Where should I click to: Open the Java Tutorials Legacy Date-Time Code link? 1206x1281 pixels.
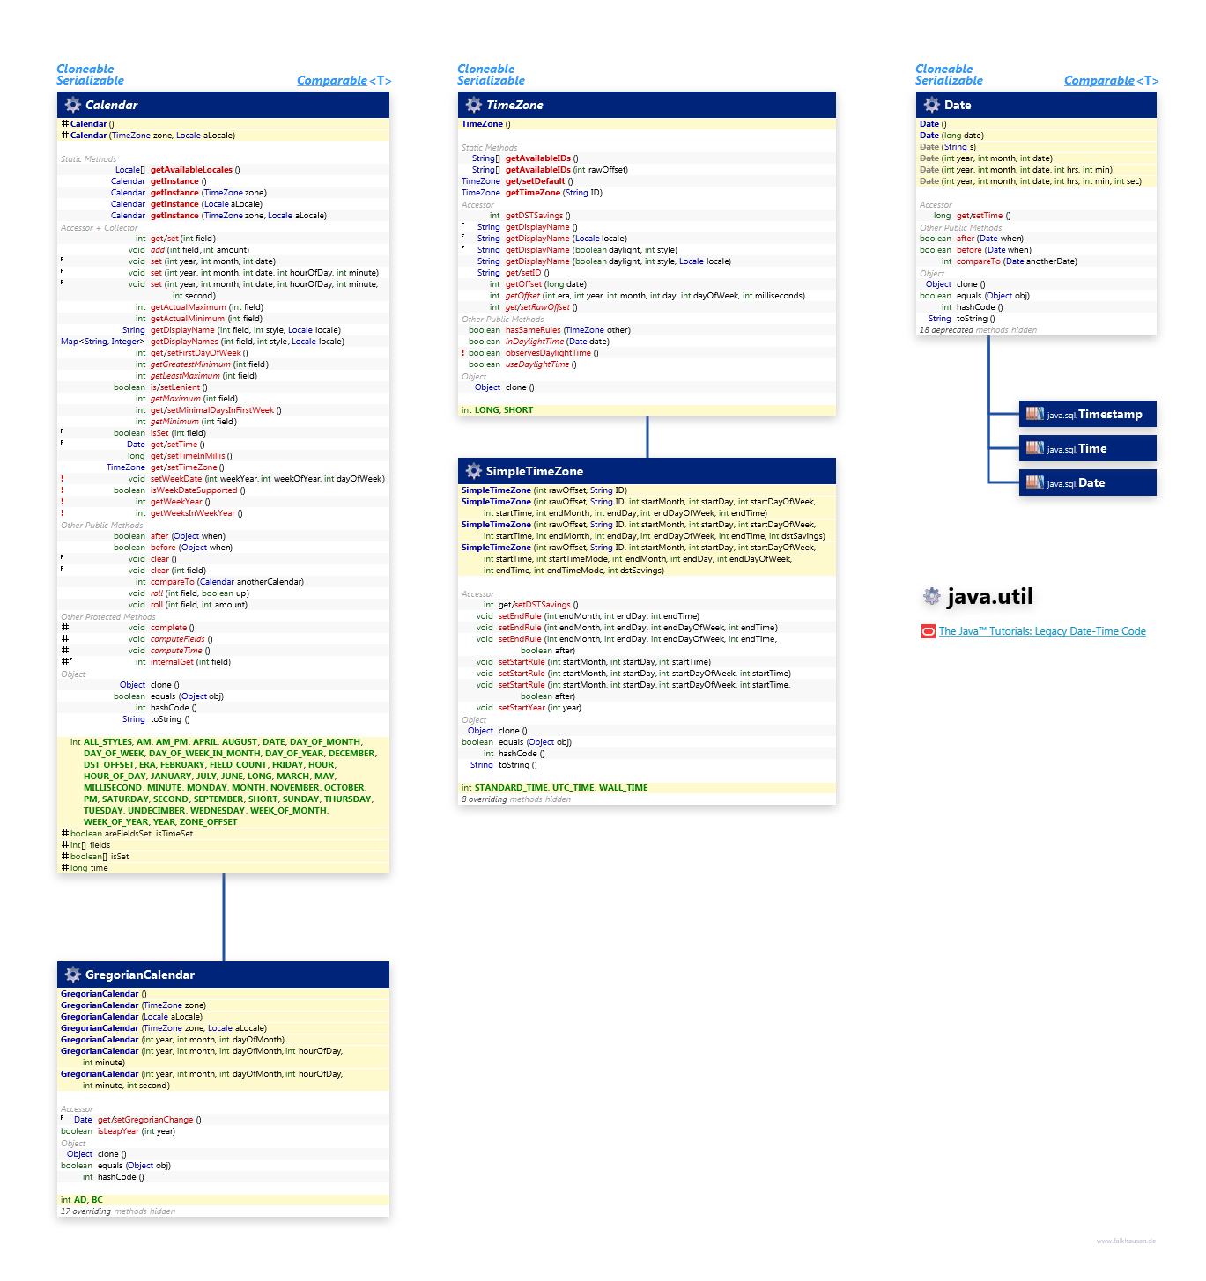1041,631
